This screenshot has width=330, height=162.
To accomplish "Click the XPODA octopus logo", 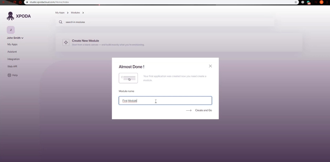I will (10, 16).
